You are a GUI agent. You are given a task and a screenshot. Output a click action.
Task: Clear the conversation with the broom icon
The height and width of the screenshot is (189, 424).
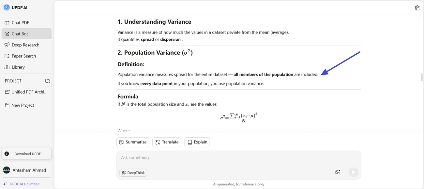click(x=417, y=7)
